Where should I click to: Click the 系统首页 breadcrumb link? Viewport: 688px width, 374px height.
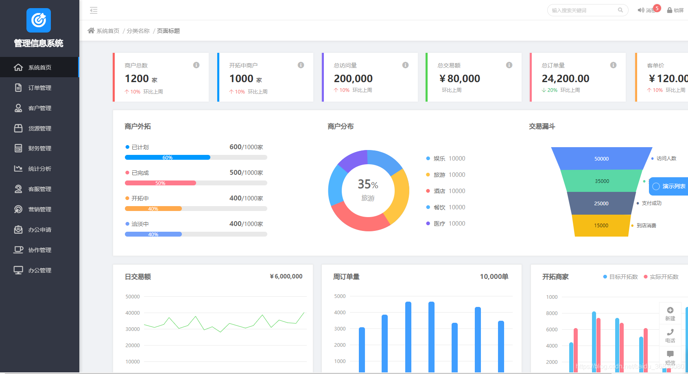point(108,31)
